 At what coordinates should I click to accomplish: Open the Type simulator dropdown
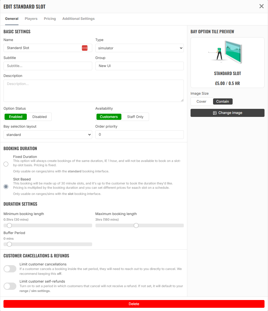[x=140, y=48]
